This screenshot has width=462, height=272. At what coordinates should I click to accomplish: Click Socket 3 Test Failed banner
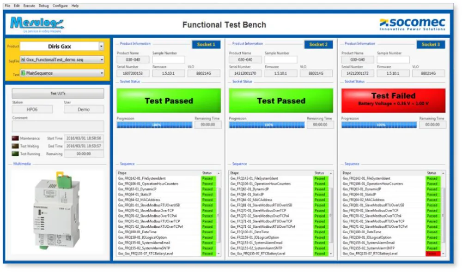click(393, 101)
